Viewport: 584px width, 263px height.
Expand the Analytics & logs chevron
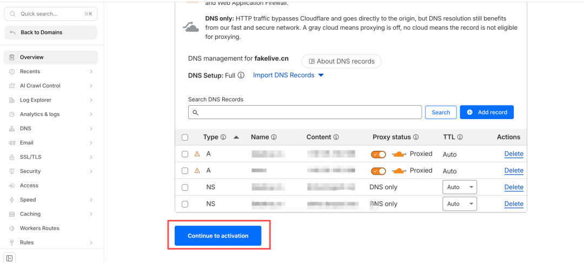click(x=91, y=114)
